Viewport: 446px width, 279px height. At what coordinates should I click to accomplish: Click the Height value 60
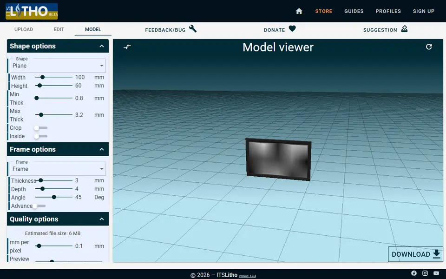click(x=78, y=86)
